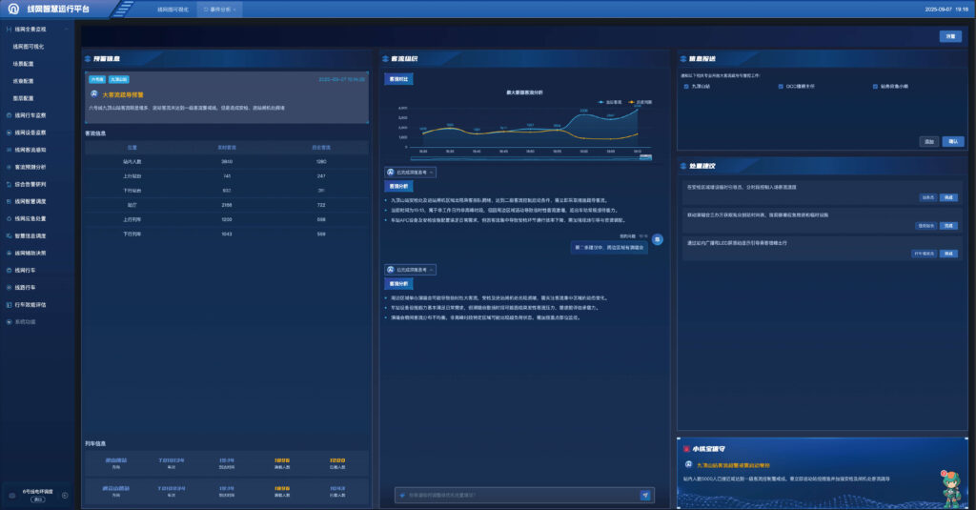This screenshot has width=976, height=510.
Task: Expand the second 已完成深度思考 dropdown
Action: tap(411, 270)
